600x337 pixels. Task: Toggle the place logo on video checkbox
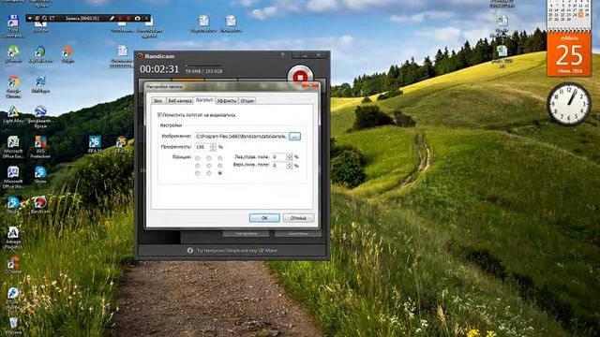pyautogui.click(x=159, y=115)
